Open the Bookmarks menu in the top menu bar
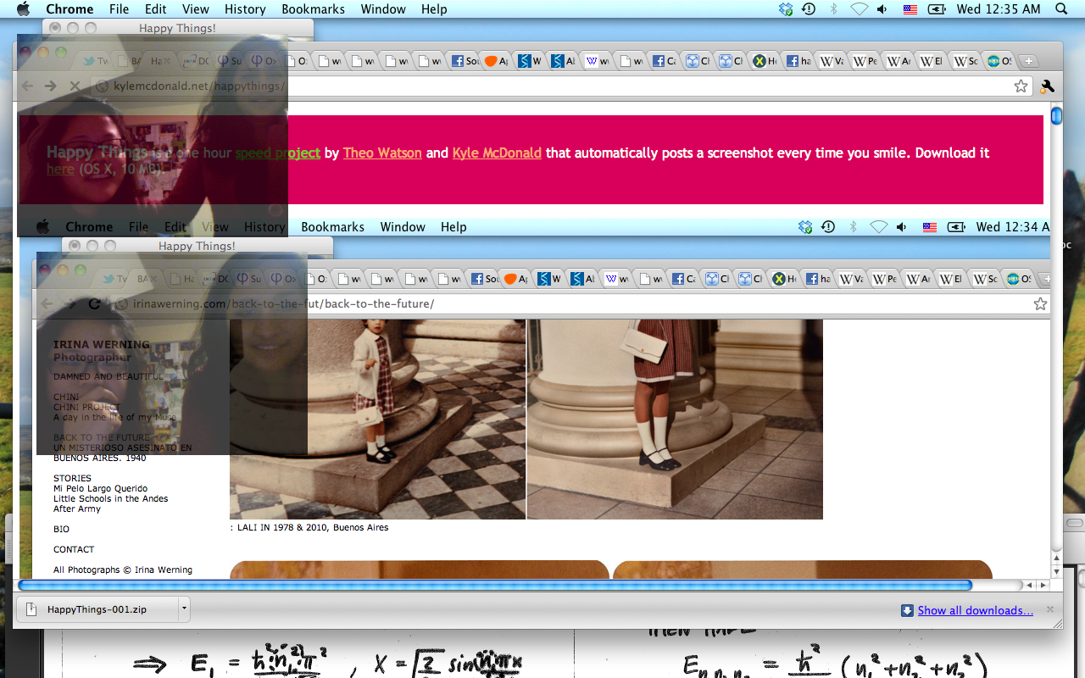 coord(314,9)
